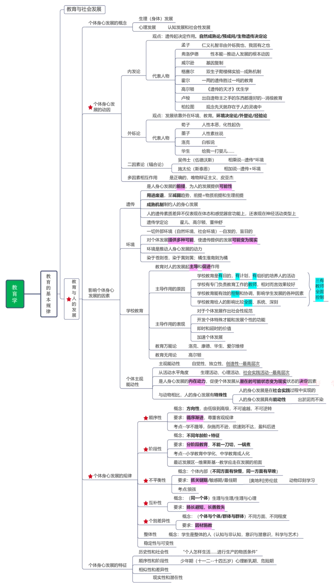Select the highlighted 内在动力 text
Screen dimensions: 334x588
(x=197, y=381)
